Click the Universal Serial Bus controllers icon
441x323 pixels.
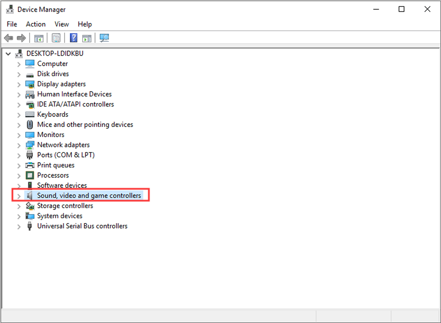coord(30,226)
